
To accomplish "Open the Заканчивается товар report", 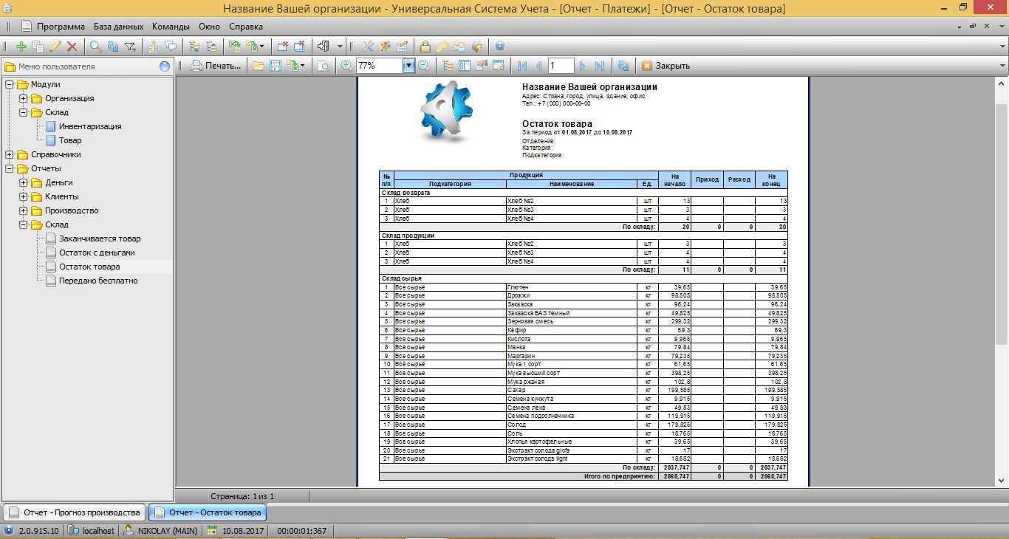I will point(100,238).
